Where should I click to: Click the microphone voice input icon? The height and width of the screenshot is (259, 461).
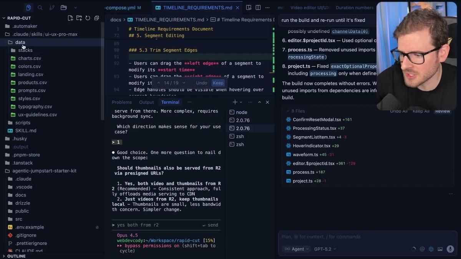click(450, 249)
